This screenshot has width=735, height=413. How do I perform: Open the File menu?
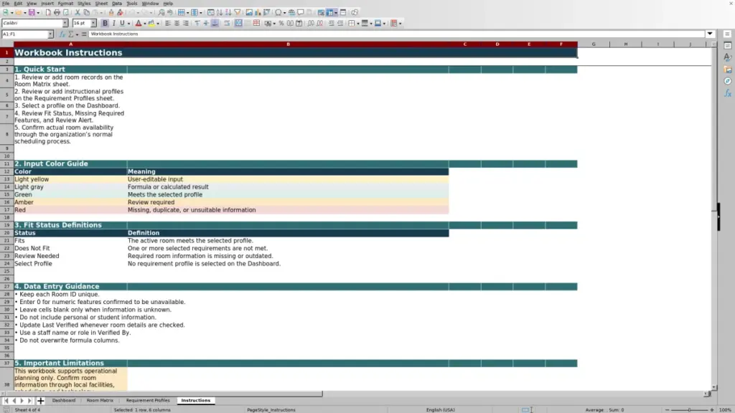point(6,4)
